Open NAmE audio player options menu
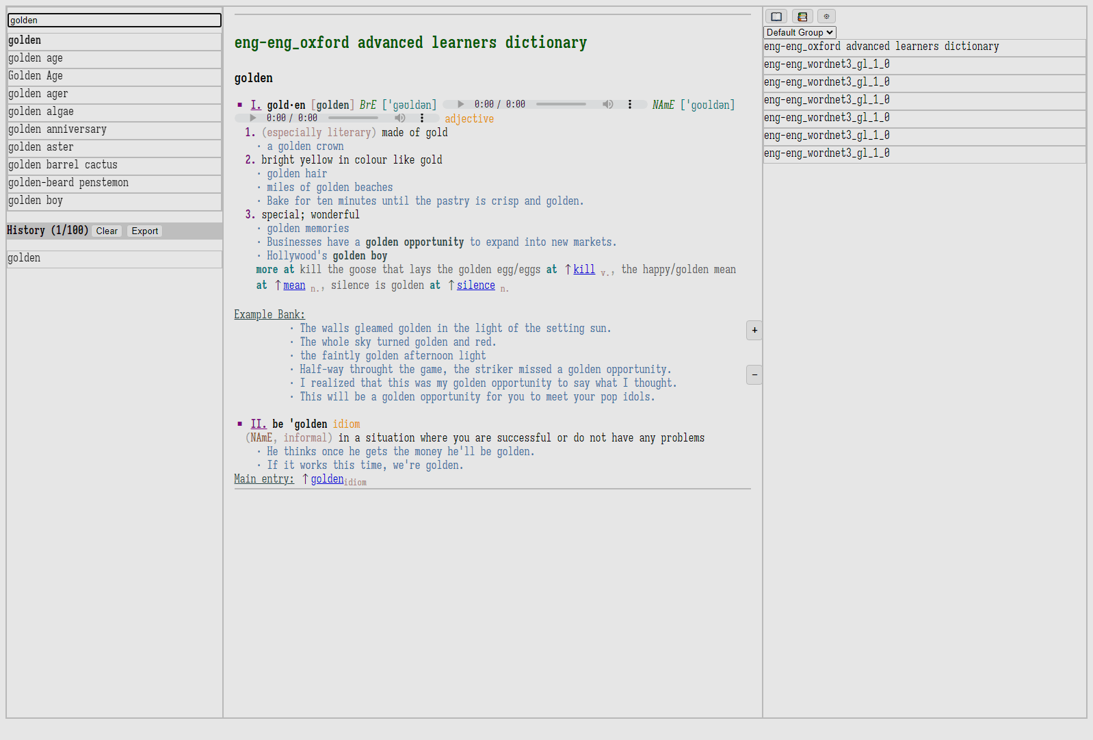This screenshot has width=1093, height=740. point(422,118)
